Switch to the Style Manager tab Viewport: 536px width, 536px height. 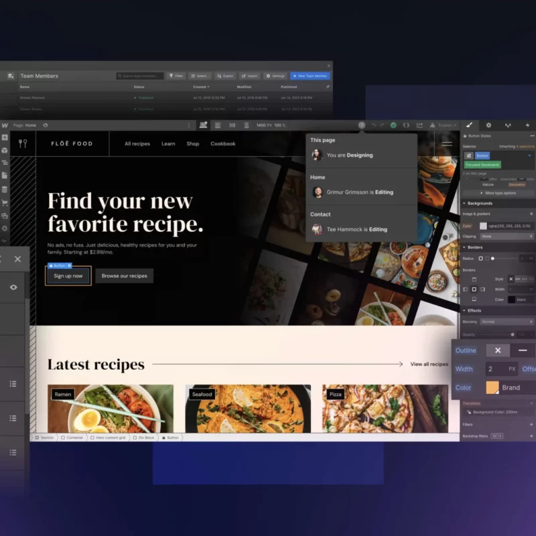coord(508,125)
